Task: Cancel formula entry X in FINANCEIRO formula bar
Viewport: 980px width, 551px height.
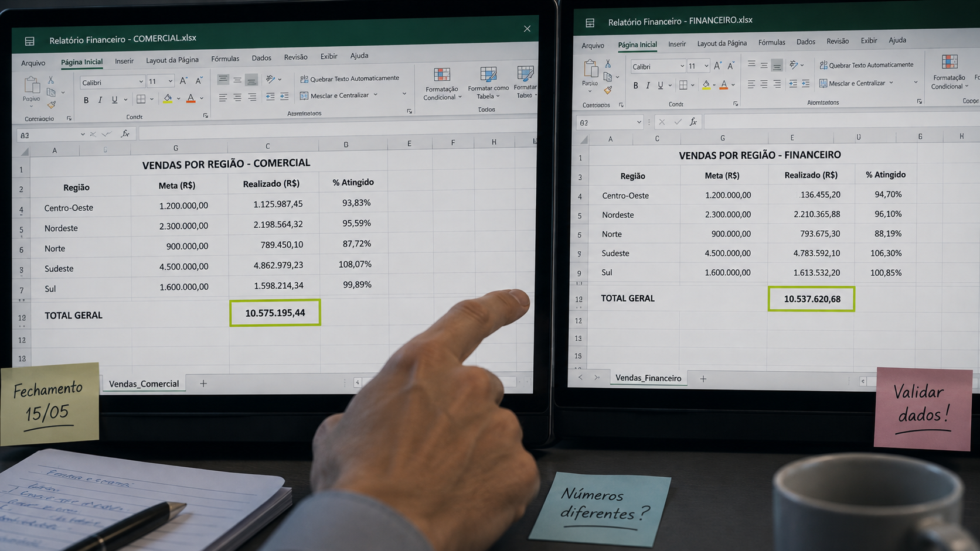Action: click(662, 122)
